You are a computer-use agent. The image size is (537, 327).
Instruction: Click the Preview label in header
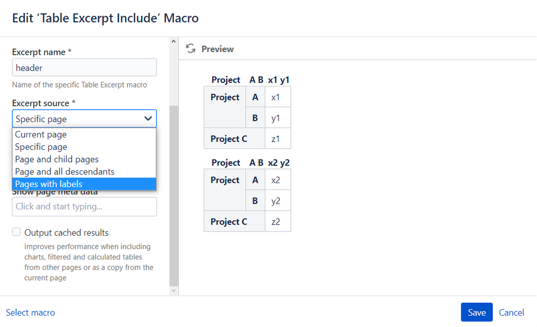tap(218, 49)
